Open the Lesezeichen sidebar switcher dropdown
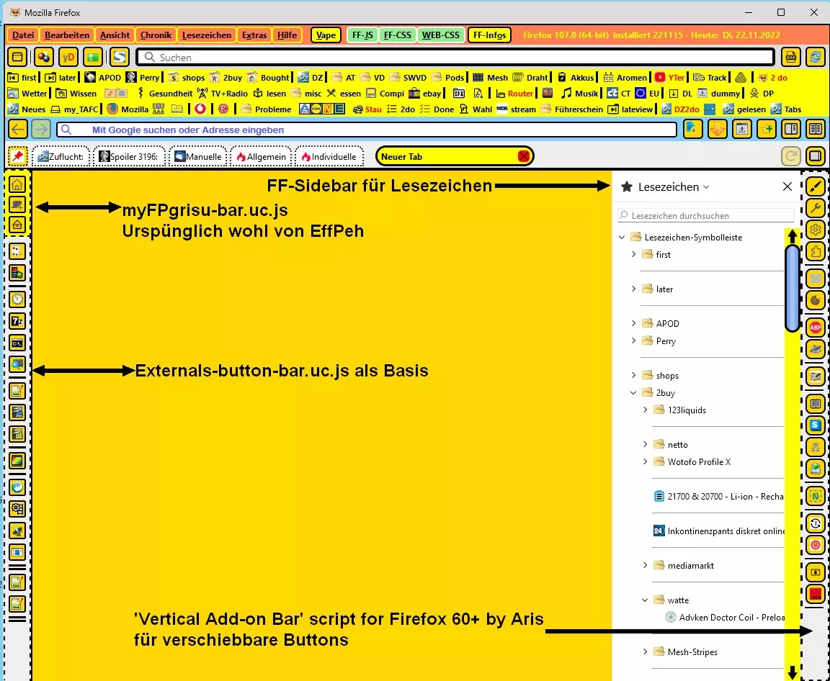This screenshot has width=830, height=681. [x=674, y=186]
